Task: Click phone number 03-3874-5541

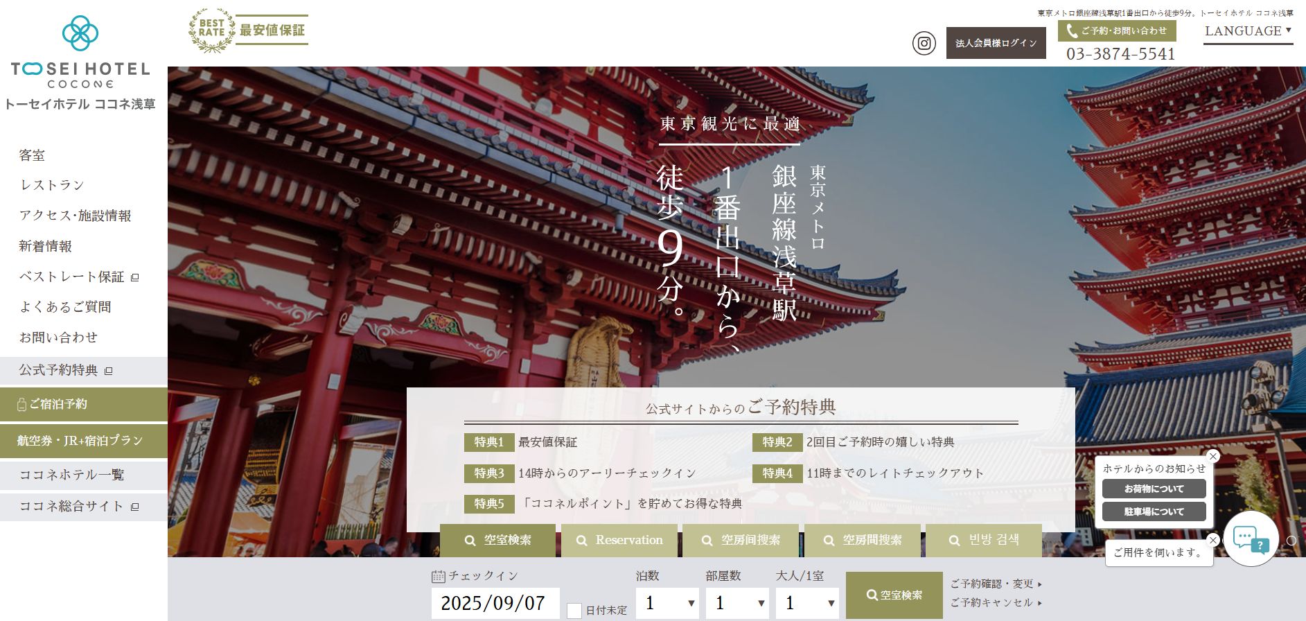Action: point(1120,54)
